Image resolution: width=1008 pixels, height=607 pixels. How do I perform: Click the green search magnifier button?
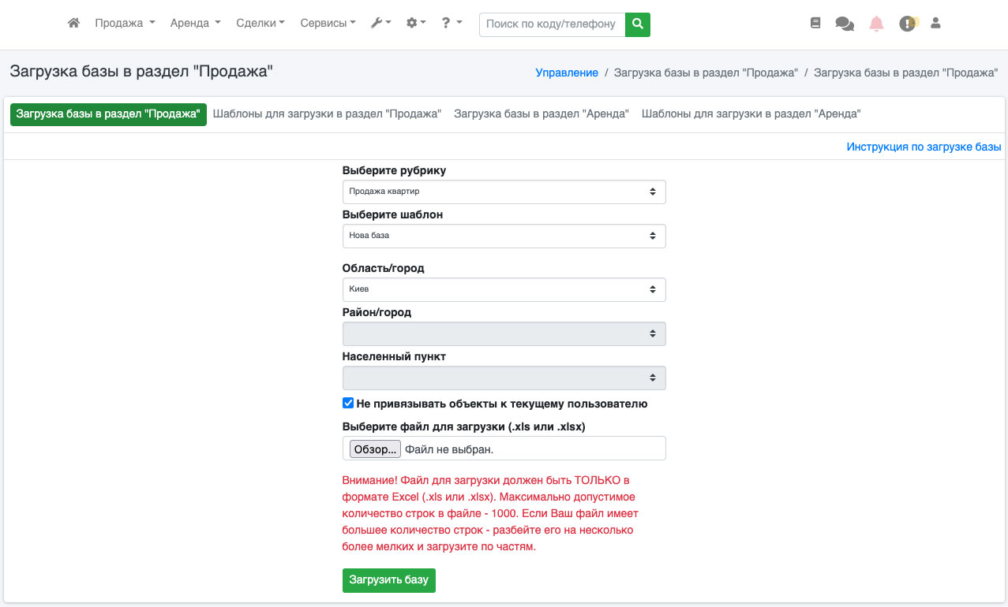pos(638,24)
